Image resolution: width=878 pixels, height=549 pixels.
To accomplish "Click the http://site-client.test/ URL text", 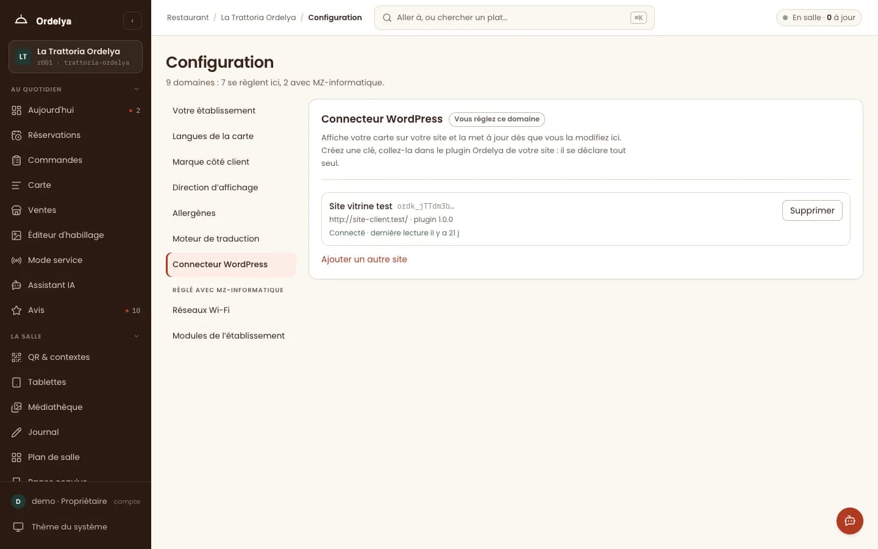I will click(368, 220).
